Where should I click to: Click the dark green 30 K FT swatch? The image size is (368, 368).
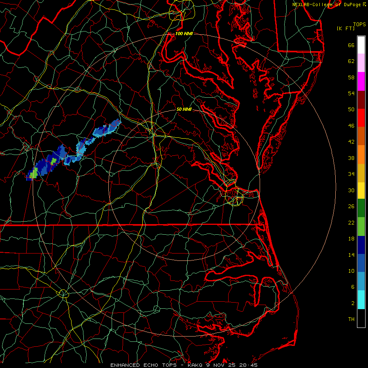pyautogui.click(x=361, y=208)
